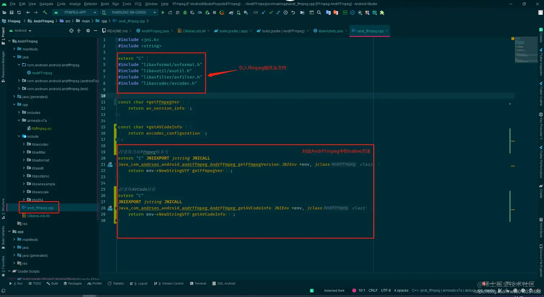Open the Terminal tool window
Screen dimensions: 544x297
(x=198, y=284)
